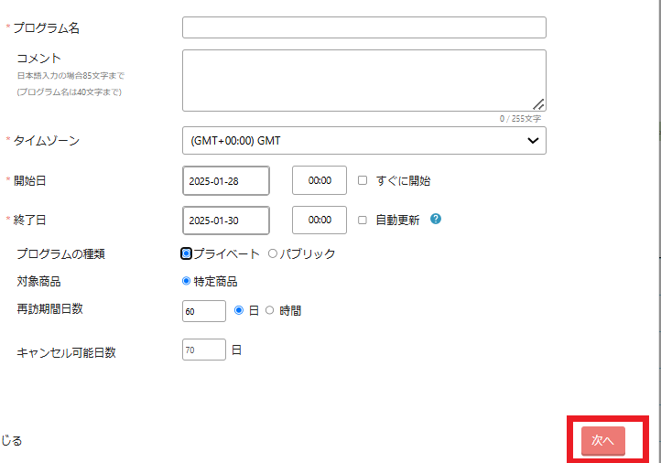Set revisit period unit to 時間
This screenshot has height=463, width=661.
click(x=269, y=310)
